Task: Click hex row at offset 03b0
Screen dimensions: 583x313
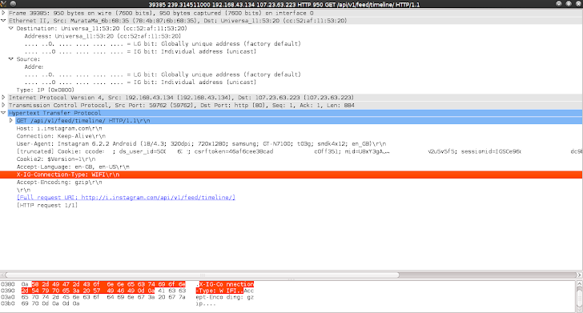Action: point(108,303)
